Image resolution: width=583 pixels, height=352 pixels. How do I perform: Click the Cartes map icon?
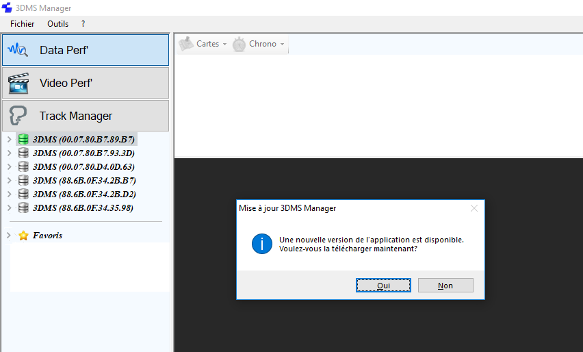click(x=186, y=44)
